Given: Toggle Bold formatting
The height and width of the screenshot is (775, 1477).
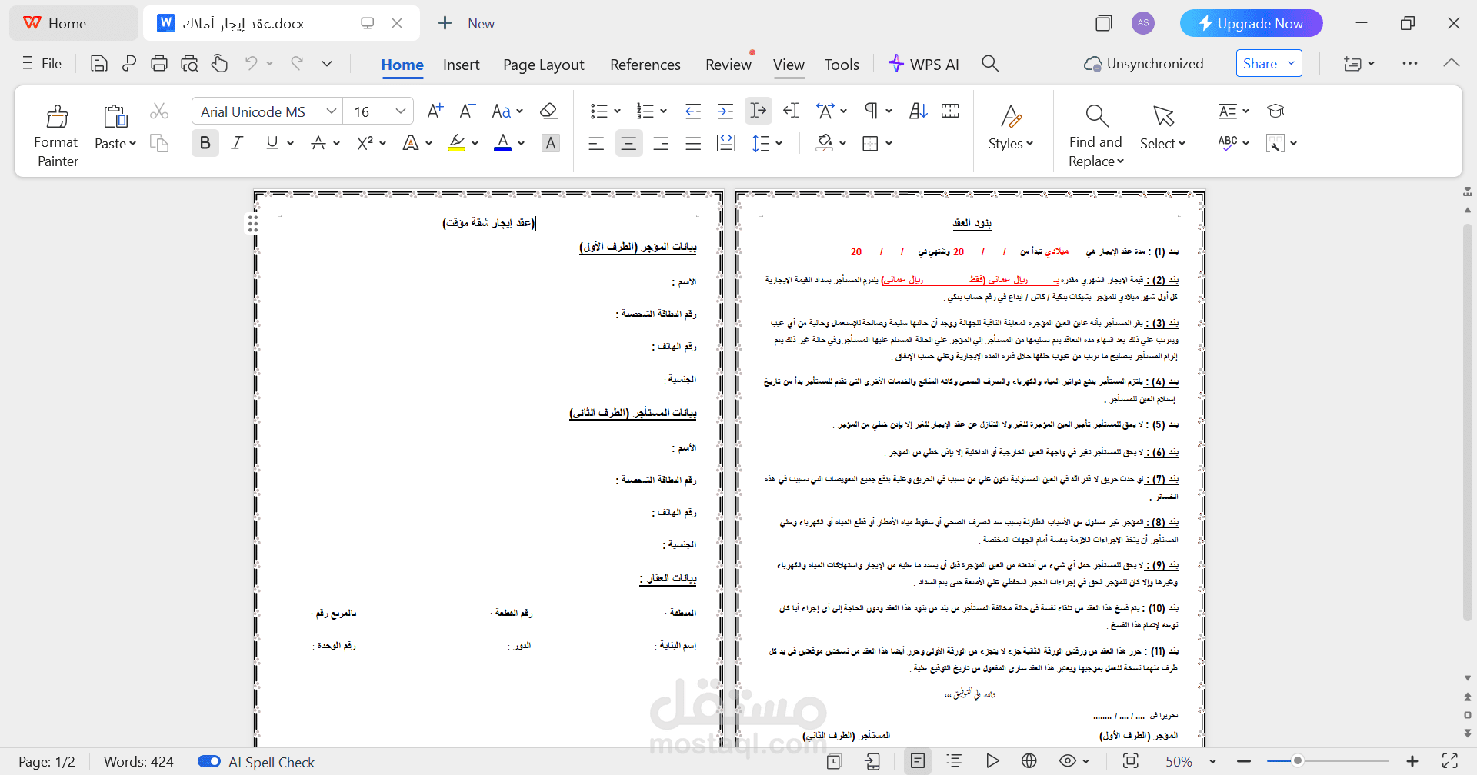Looking at the screenshot, I should (x=205, y=143).
